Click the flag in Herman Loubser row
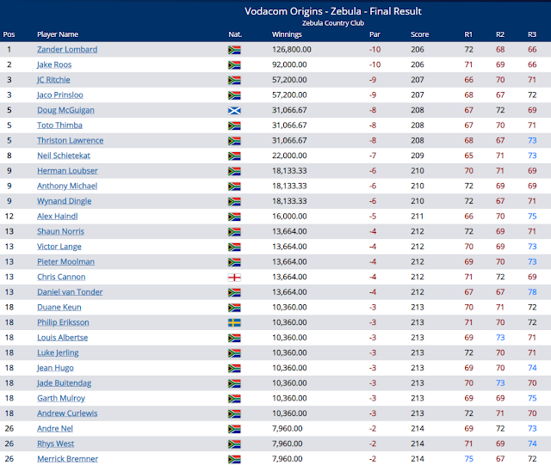The width and height of the screenshot is (551, 465). pyautogui.click(x=234, y=171)
